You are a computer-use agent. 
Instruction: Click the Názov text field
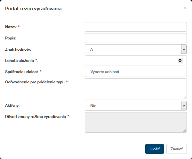point(135,27)
